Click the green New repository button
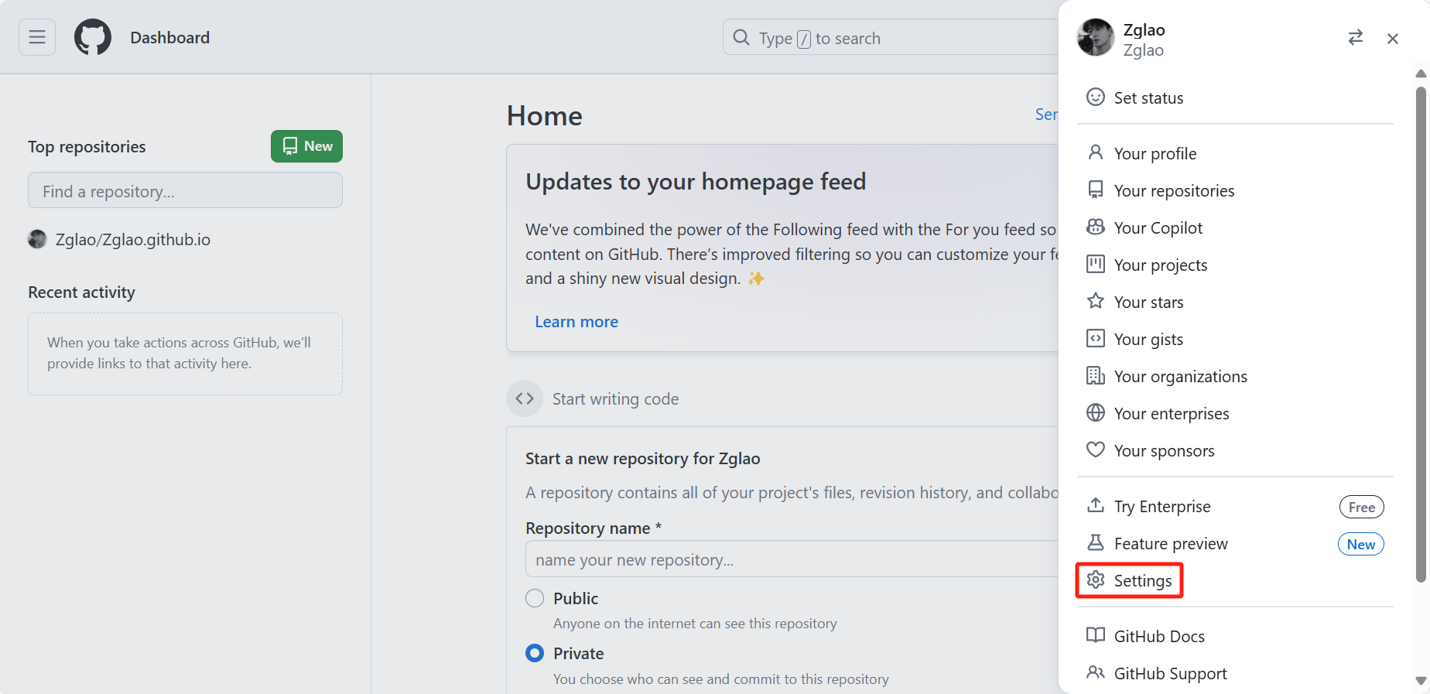This screenshot has width=1430, height=694. click(306, 146)
